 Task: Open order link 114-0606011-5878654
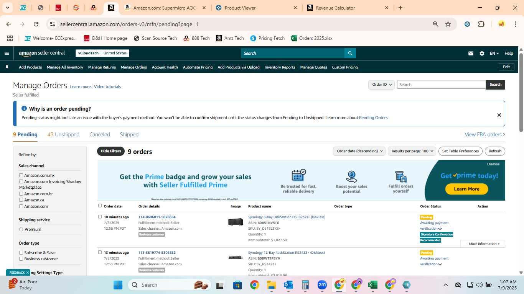click(x=157, y=217)
